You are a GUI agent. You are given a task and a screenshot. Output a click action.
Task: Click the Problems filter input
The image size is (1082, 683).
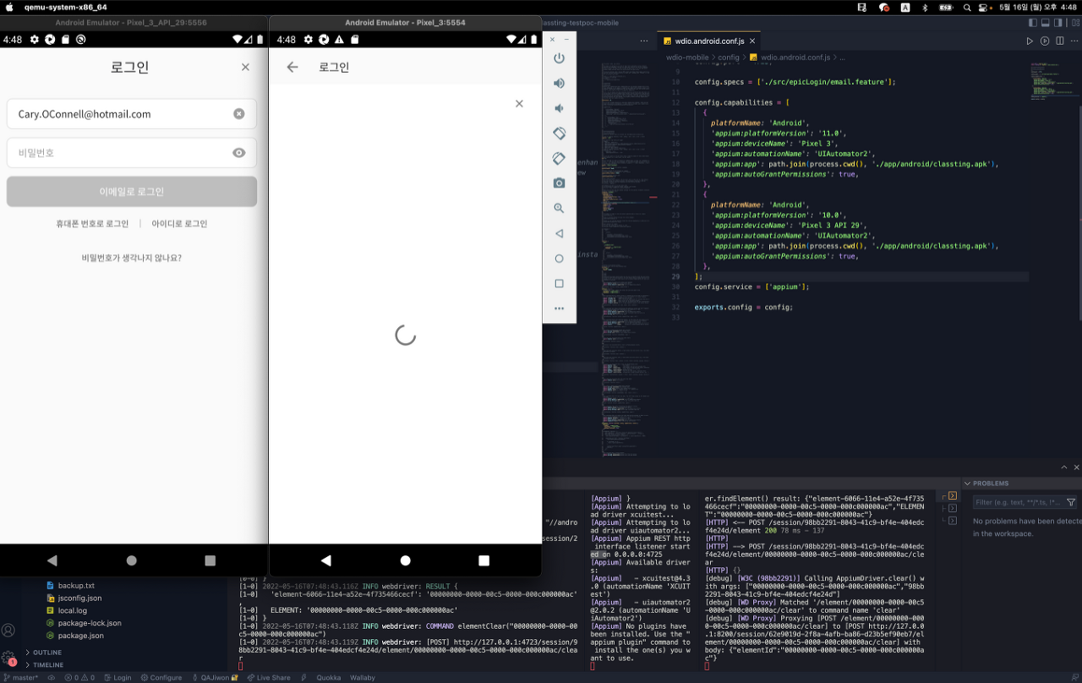pyautogui.click(x=1018, y=502)
